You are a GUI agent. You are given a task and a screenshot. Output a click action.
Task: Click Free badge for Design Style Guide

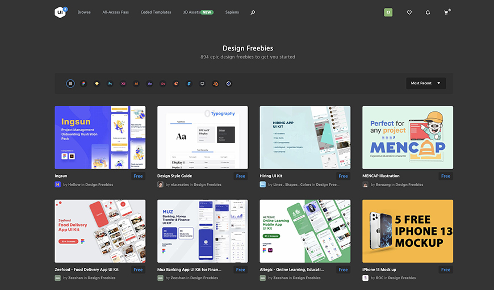tap(241, 176)
